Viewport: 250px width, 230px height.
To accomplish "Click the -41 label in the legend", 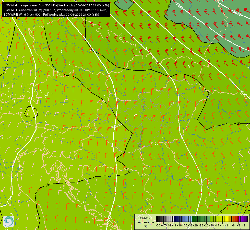I will (x=174, y=225).
